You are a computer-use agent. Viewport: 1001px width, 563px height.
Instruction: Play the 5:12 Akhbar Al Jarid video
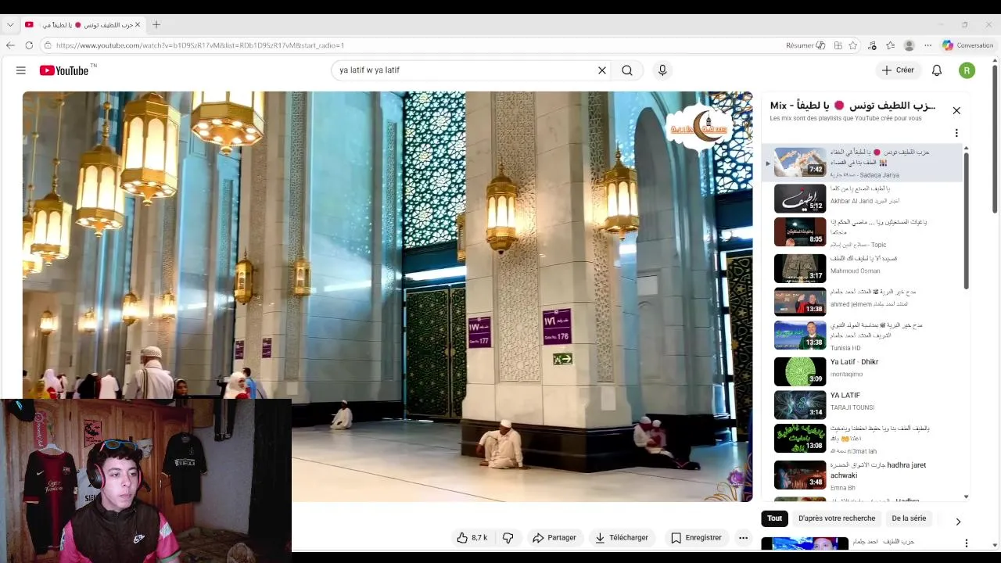pos(863,198)
